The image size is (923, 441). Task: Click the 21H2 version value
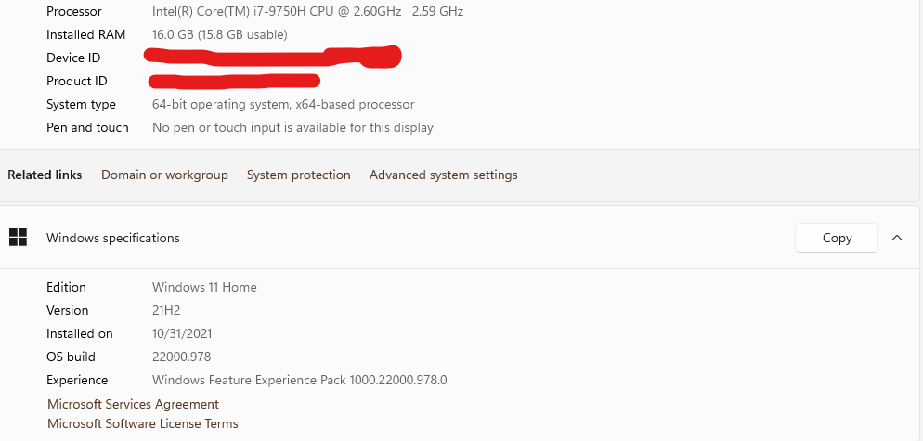[166, 310]
